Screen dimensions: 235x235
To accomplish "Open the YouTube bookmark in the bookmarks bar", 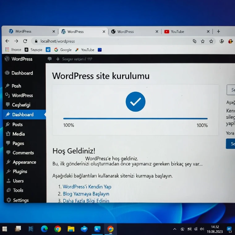I will click(x=85, y=50).
